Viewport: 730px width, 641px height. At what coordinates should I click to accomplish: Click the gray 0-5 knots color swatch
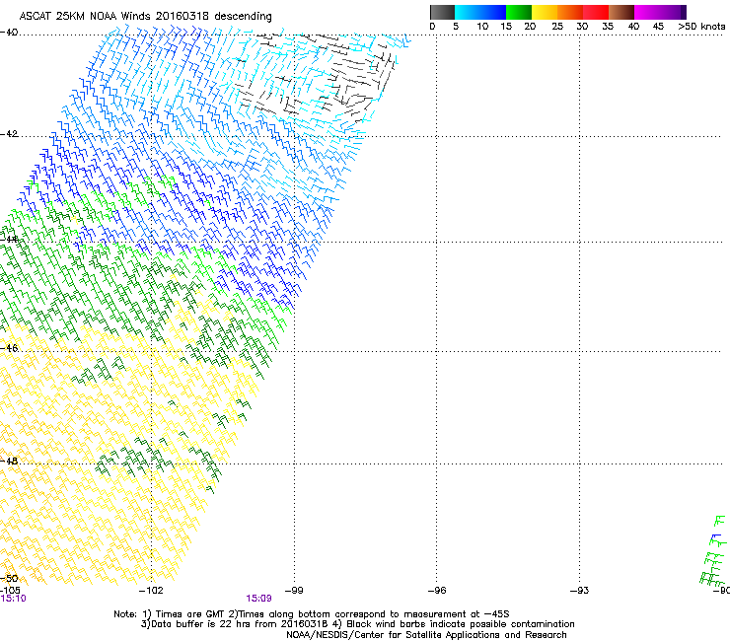click(442, 12)
